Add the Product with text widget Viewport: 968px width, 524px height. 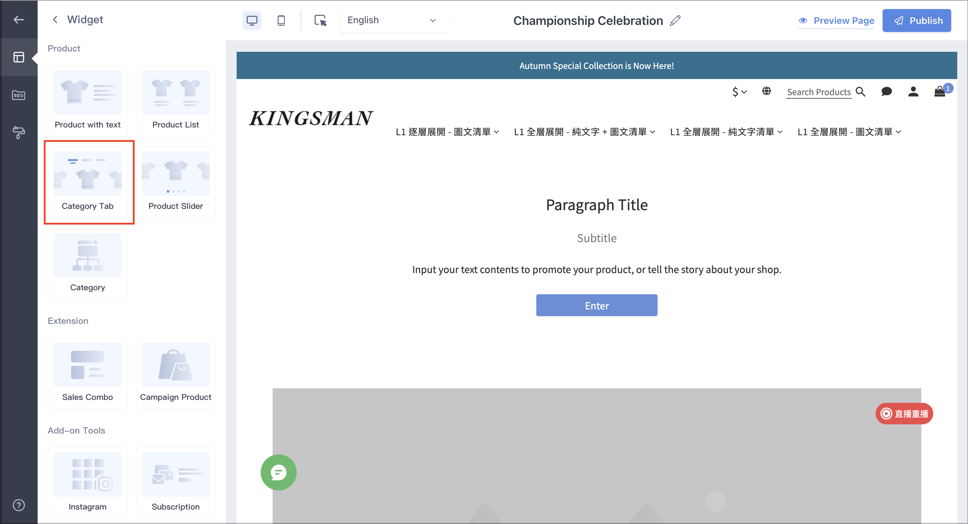[x=87, y=101]
